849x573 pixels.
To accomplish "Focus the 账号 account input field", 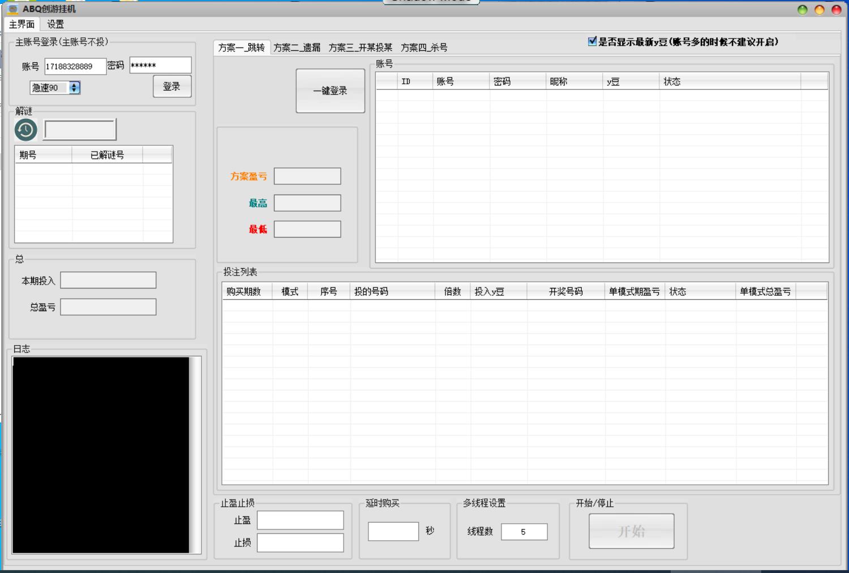I will pyautogui.click(x=75, y=66).
